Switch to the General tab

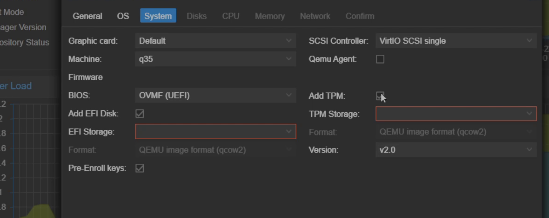pyautogui.click(x=87, y=16)
